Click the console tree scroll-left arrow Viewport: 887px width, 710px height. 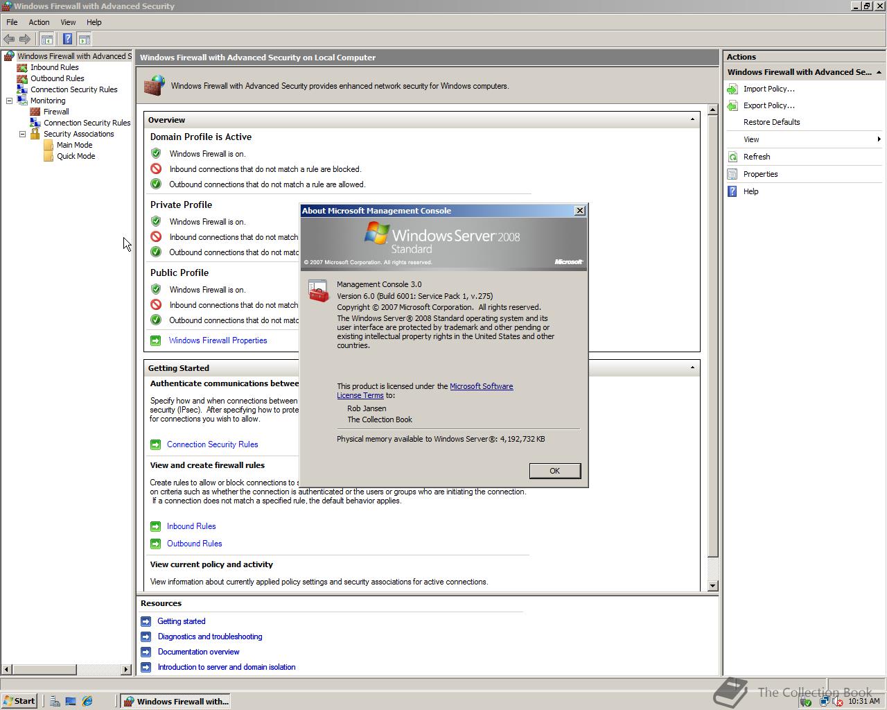coord(7,669)
